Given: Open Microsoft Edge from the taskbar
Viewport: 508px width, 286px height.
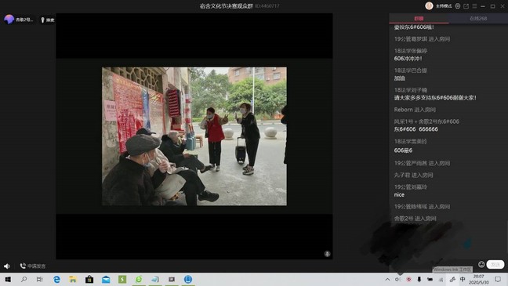Looking at the screenshot, I should click(x=56, y=279).
